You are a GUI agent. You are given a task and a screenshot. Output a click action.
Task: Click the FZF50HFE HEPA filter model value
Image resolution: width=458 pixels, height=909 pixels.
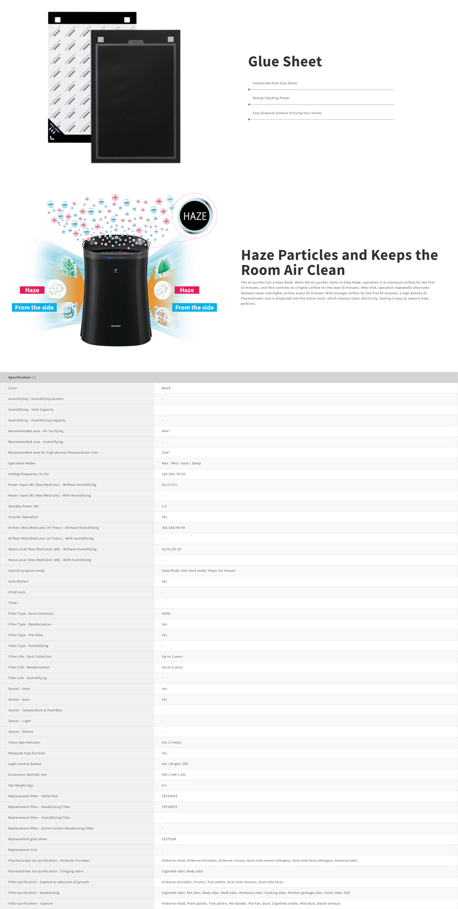170,796
